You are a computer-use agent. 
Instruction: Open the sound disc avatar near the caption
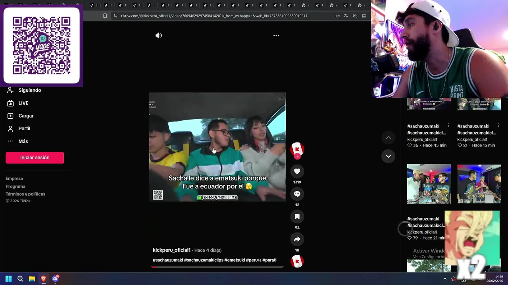click(x=297, y=261)
